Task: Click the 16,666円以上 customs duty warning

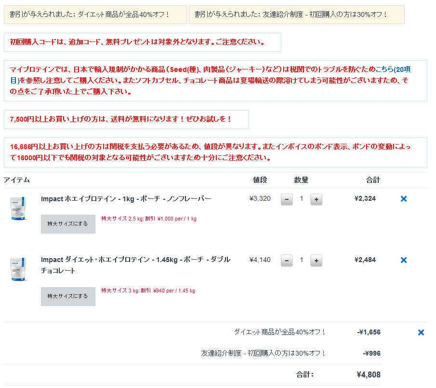Action: point(215,152)
